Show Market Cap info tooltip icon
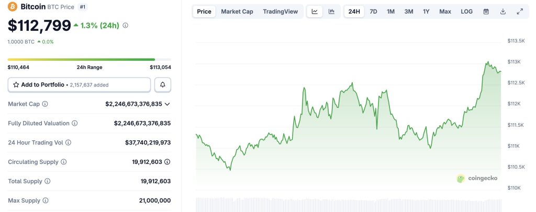536x212 pixels. pos(44,104)
